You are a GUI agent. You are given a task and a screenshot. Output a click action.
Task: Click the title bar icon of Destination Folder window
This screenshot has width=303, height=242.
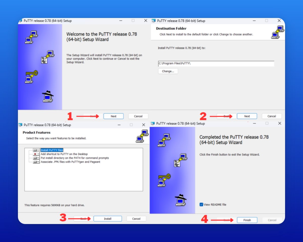pyautogui.click(x=154, y=21)
